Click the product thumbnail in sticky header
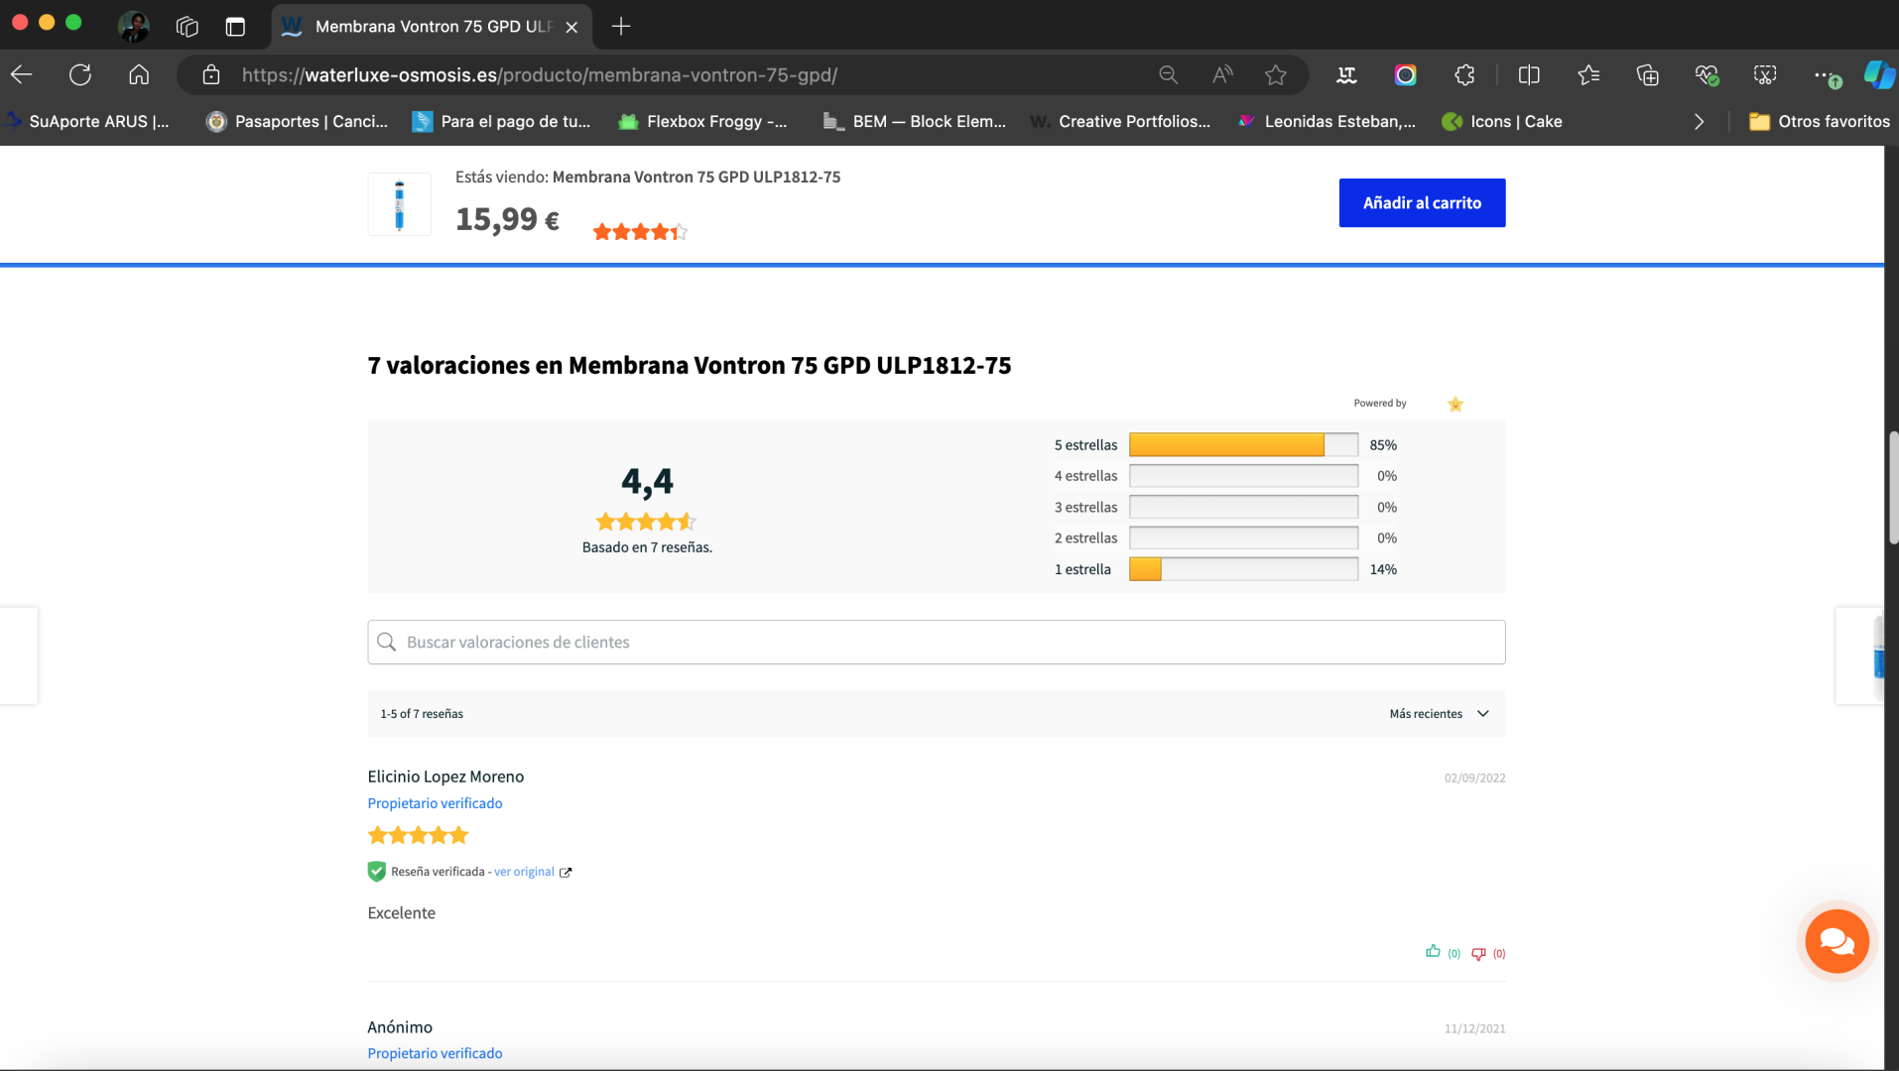Screen dimensions: 1899x1071 (x=399, y=204)
